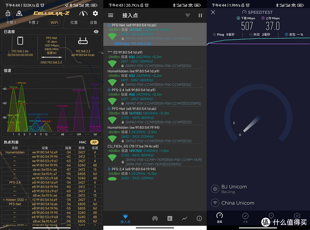The height and width of the screenshot is (230, 310).
Task: Close the Speedtest test screen
Action: click(x=213, y=12)
